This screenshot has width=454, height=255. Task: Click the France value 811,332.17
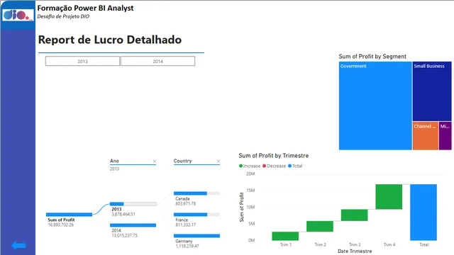pos(186,225)
